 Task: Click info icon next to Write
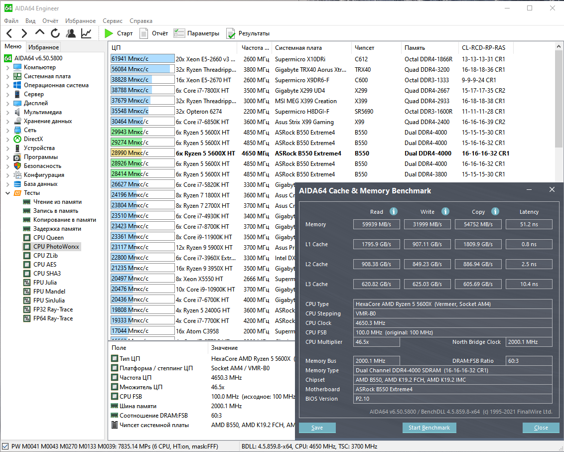(445, 211)
